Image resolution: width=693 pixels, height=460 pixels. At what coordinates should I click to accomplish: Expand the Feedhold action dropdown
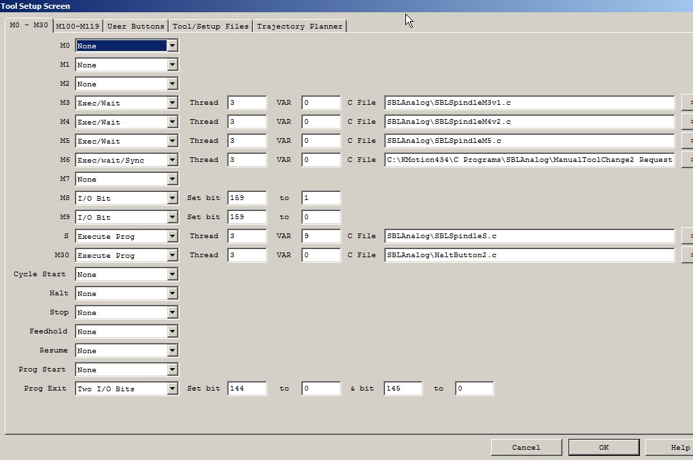(x=172, y=331)
